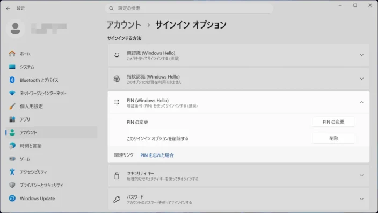This screenshot has height=213, width=378.
Task: Click the サインインする方法 heading
Action: coord(125,38)
